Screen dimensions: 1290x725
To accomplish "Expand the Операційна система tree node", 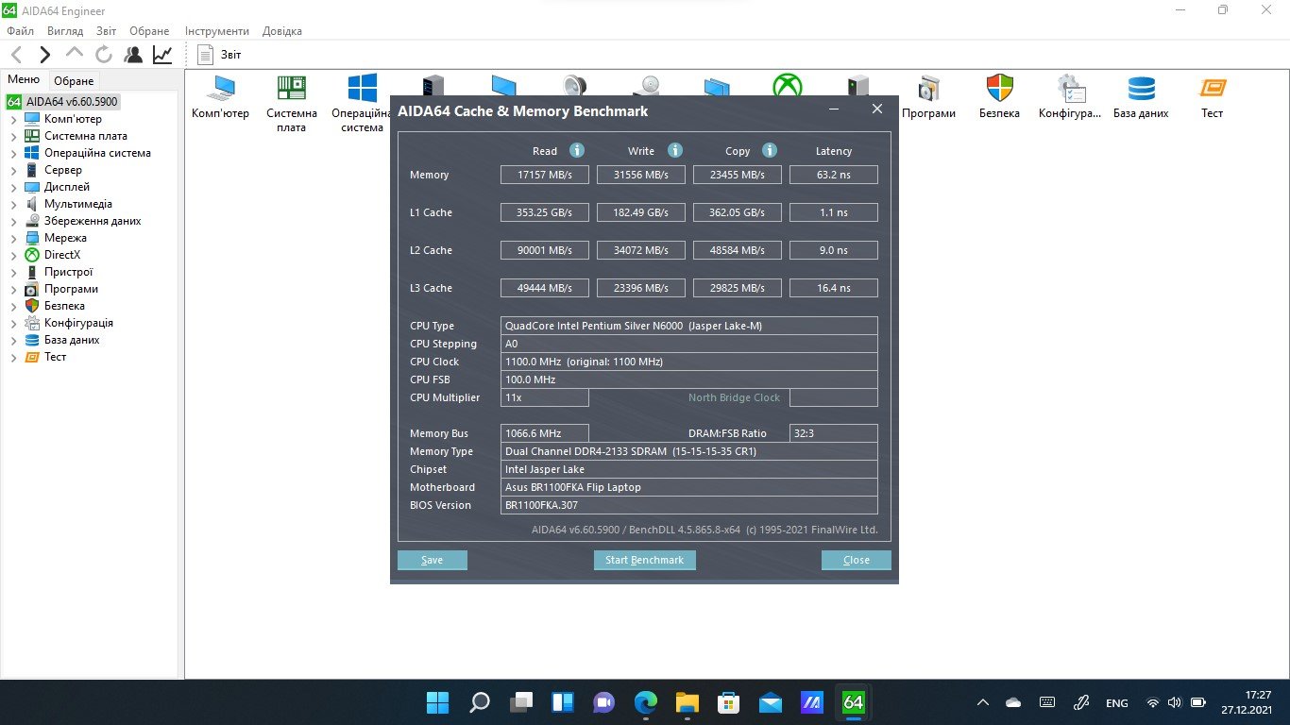I will (13, 153).
